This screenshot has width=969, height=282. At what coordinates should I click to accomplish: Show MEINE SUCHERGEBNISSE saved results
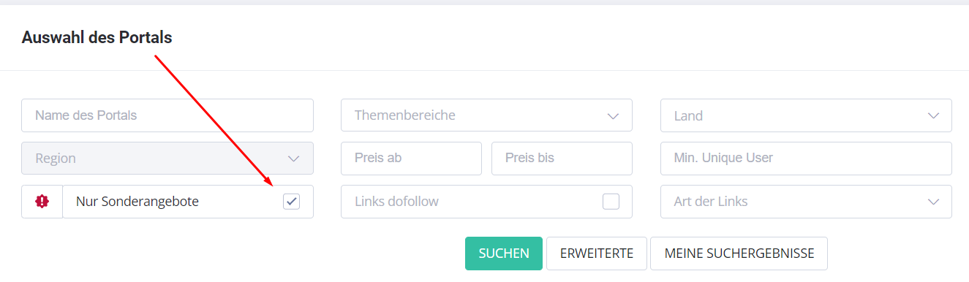tap(739, 254)
